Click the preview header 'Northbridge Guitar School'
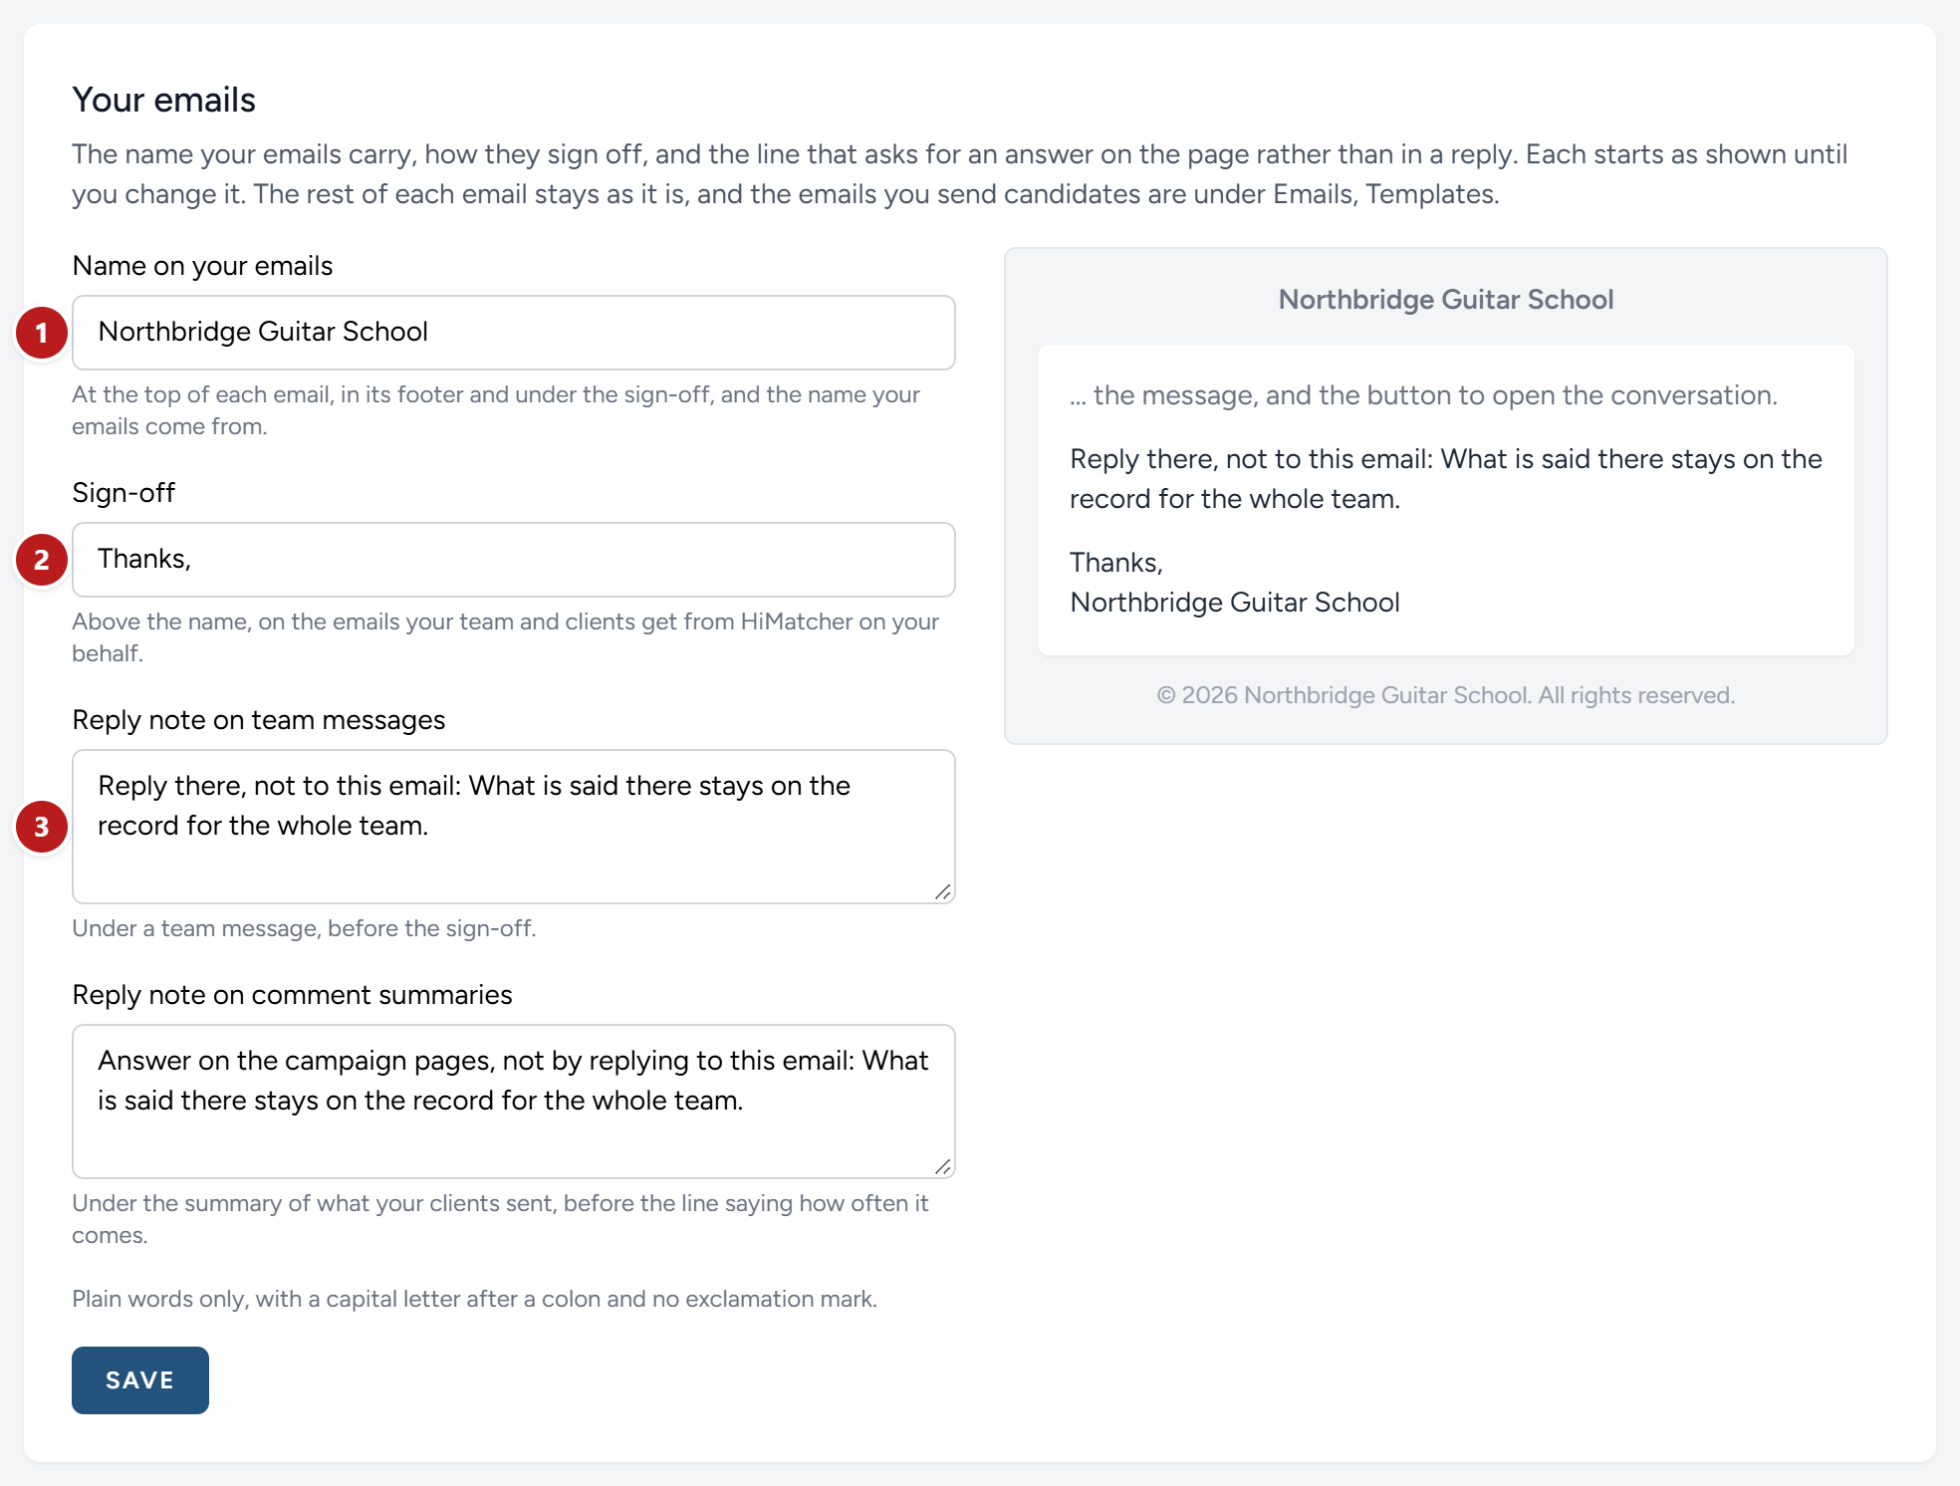Viewport: 1960px width, 1486px height. (1446, 300)
